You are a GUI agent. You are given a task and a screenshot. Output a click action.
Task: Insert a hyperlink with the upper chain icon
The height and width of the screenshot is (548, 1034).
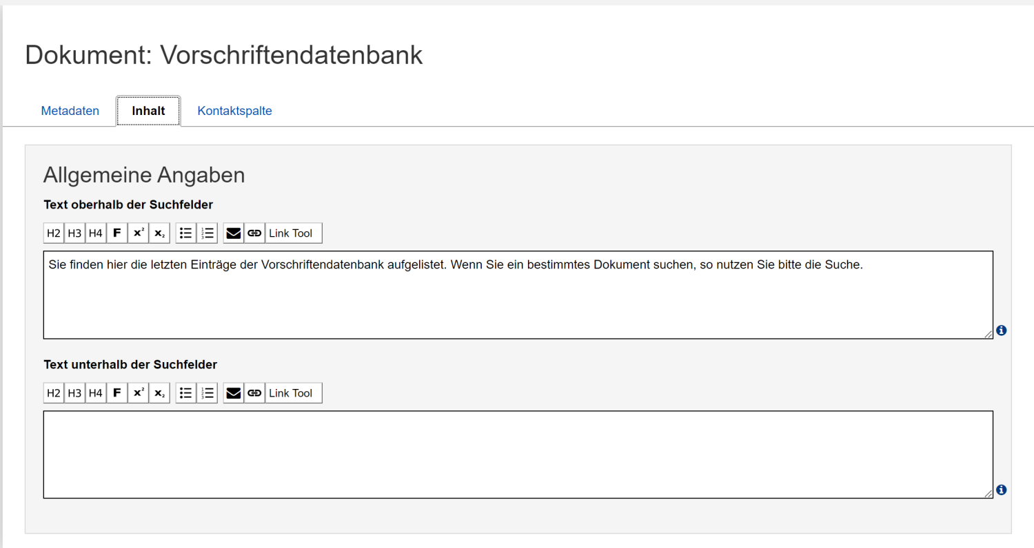click(255, 233)
